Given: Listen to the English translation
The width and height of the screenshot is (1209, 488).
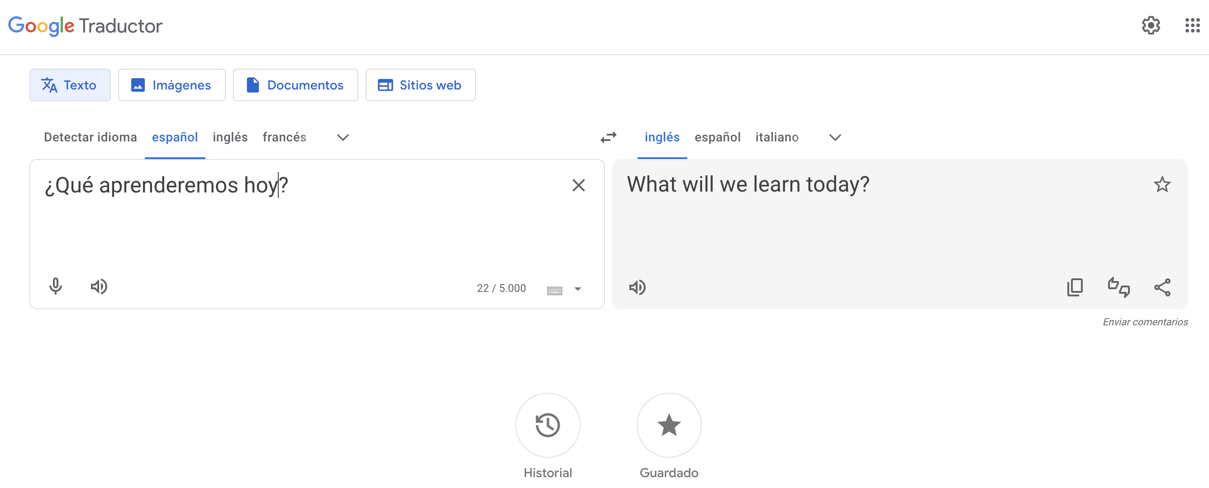Looking at the screenshot, I should click(638, 287).
